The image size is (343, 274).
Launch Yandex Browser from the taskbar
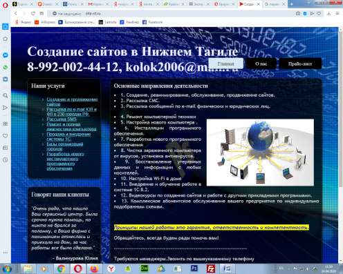click(x=111, y=268)
